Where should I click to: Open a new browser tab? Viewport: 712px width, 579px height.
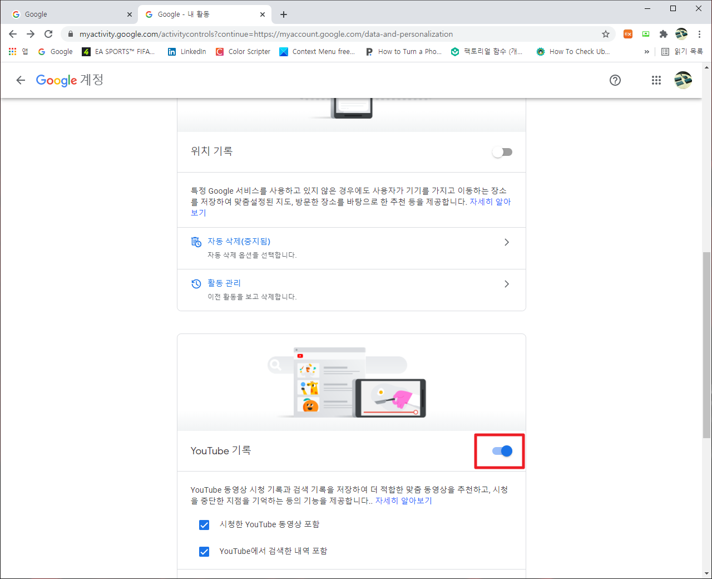(284, 14)
